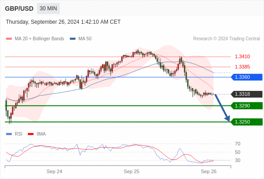Click the 9MA legend label

tap(41, 134)
